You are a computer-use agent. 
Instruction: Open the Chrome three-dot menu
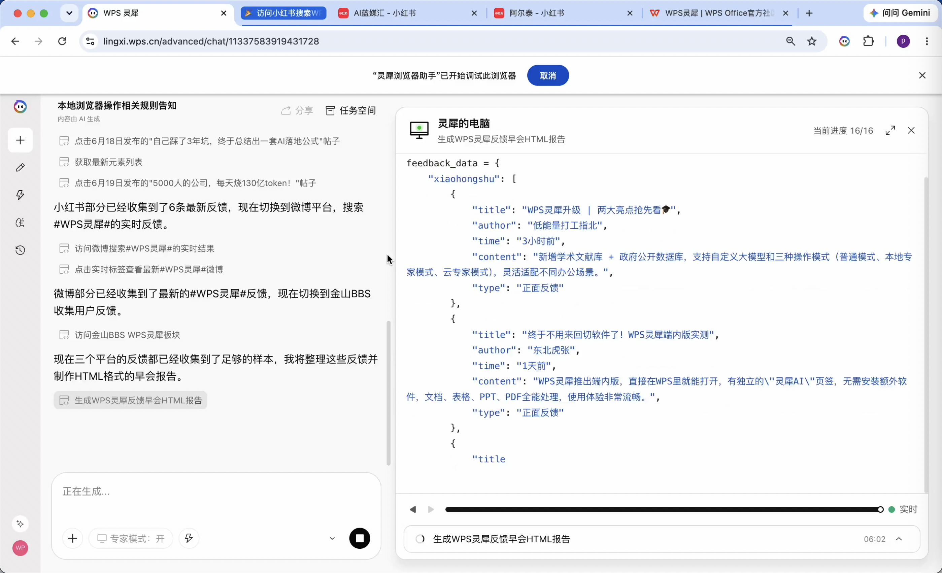927,41
